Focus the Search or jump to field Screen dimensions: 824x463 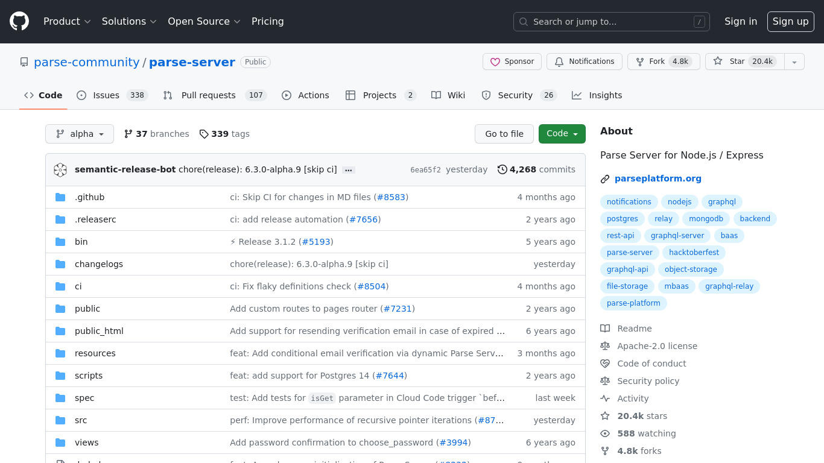612,22
